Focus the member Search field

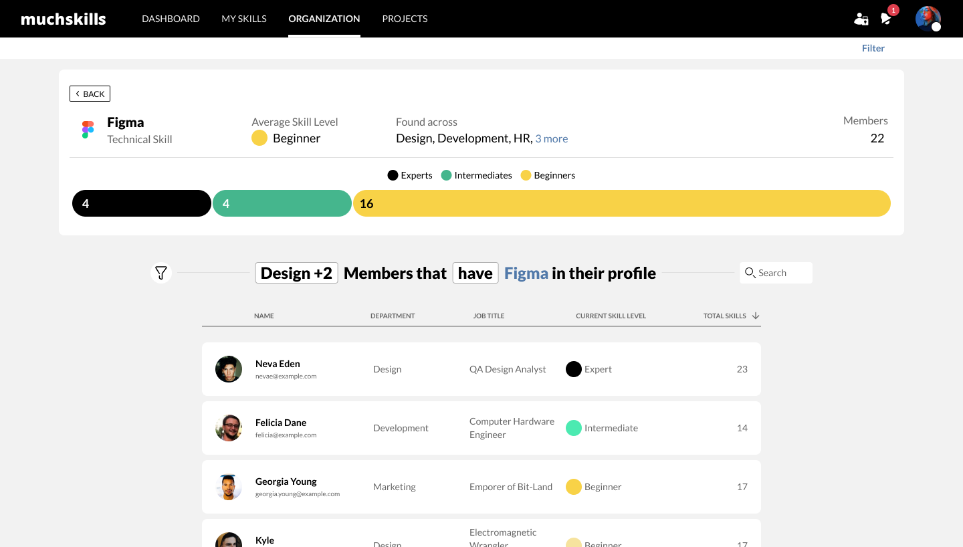[776, 273]
